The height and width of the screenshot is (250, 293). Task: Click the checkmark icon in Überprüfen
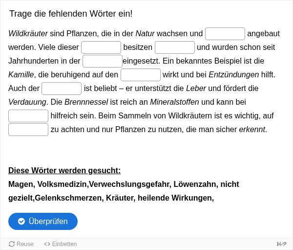pos(21,221)
